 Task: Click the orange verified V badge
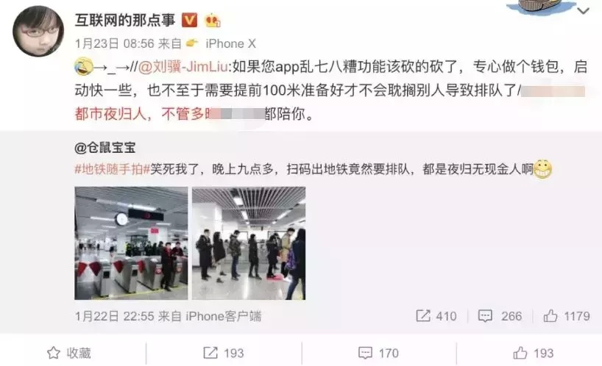tap(189, 20)
